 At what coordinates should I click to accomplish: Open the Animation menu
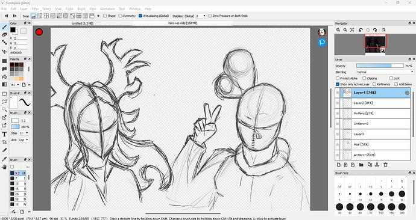click(x=107, y=9)
